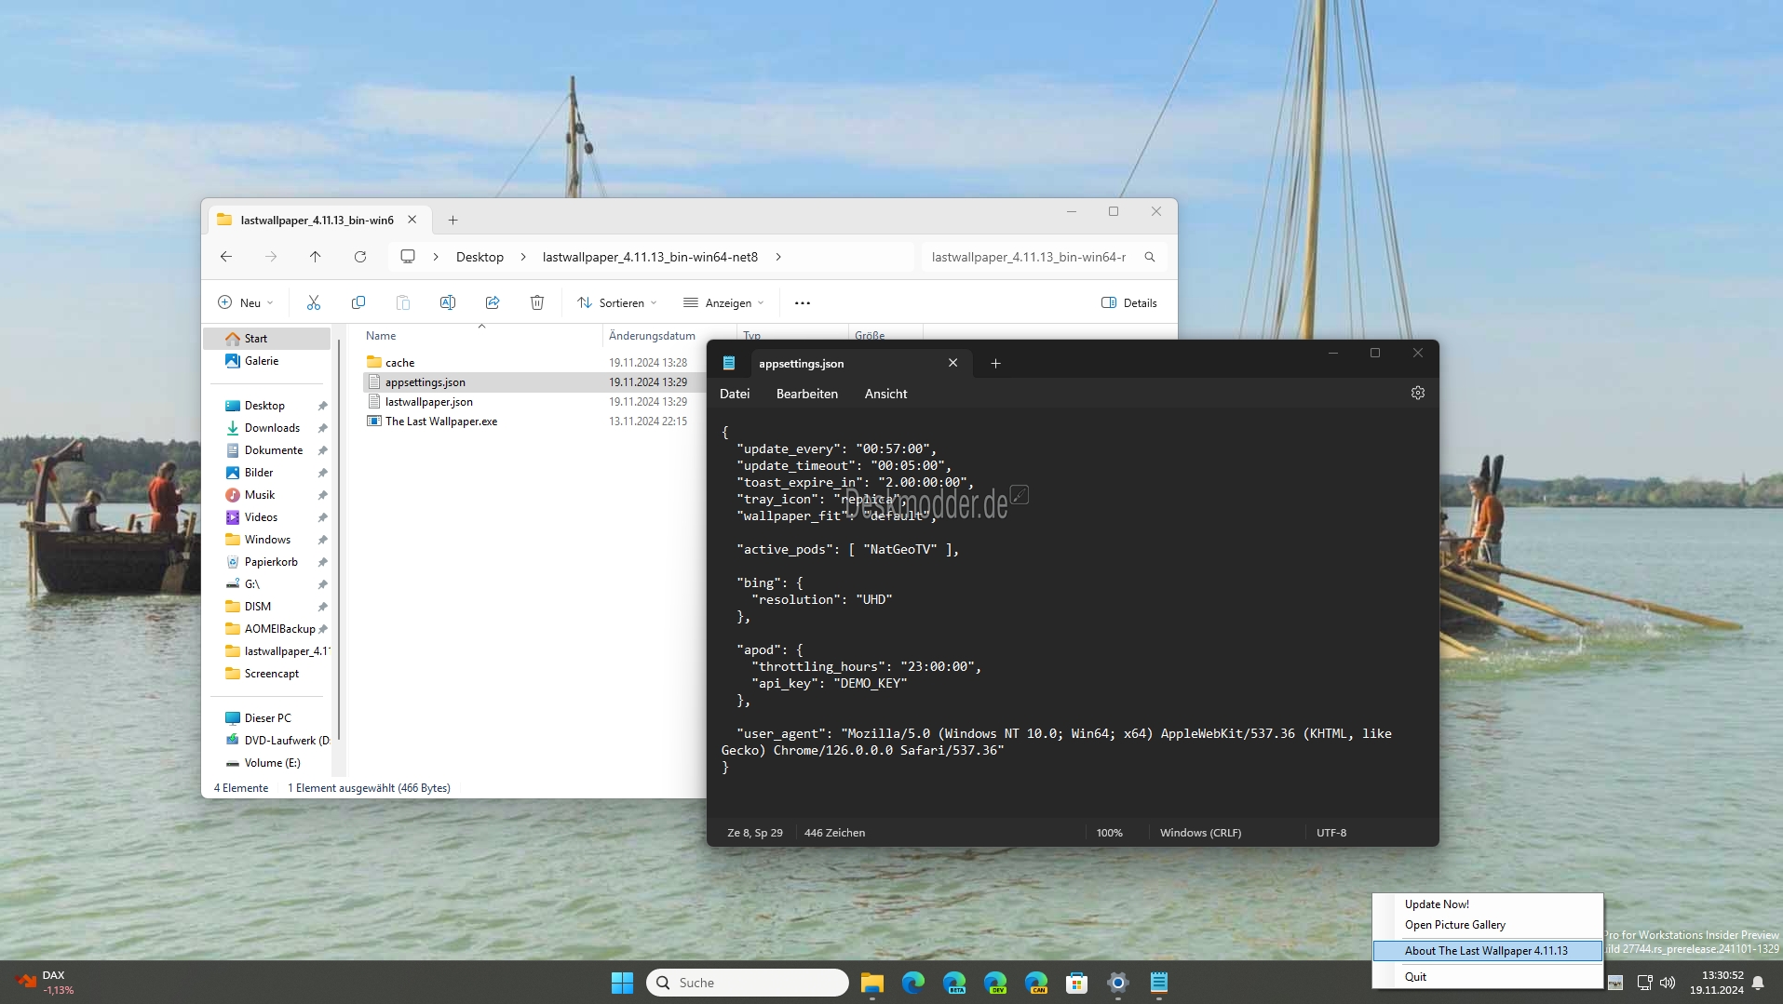Open the Datei menu in Notepad
Screen dimensions: 1783x1004
pos(735,394)
